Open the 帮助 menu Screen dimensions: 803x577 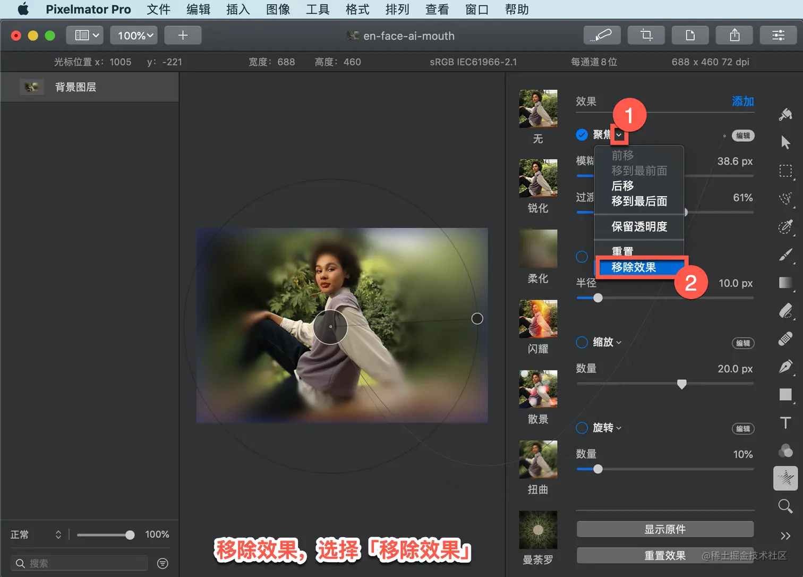[x=517, y=9]
